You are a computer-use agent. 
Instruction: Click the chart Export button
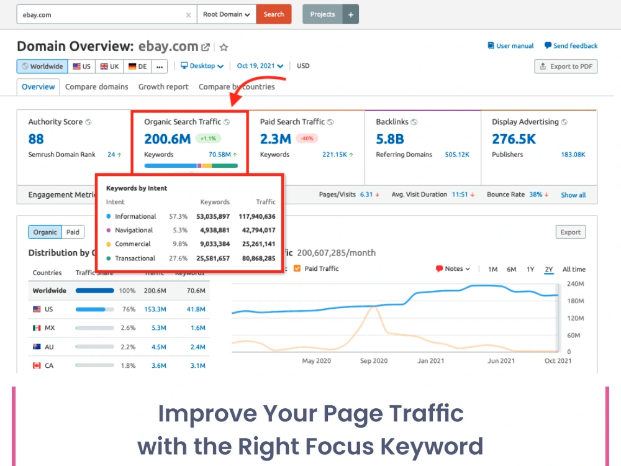pos(570,232)
